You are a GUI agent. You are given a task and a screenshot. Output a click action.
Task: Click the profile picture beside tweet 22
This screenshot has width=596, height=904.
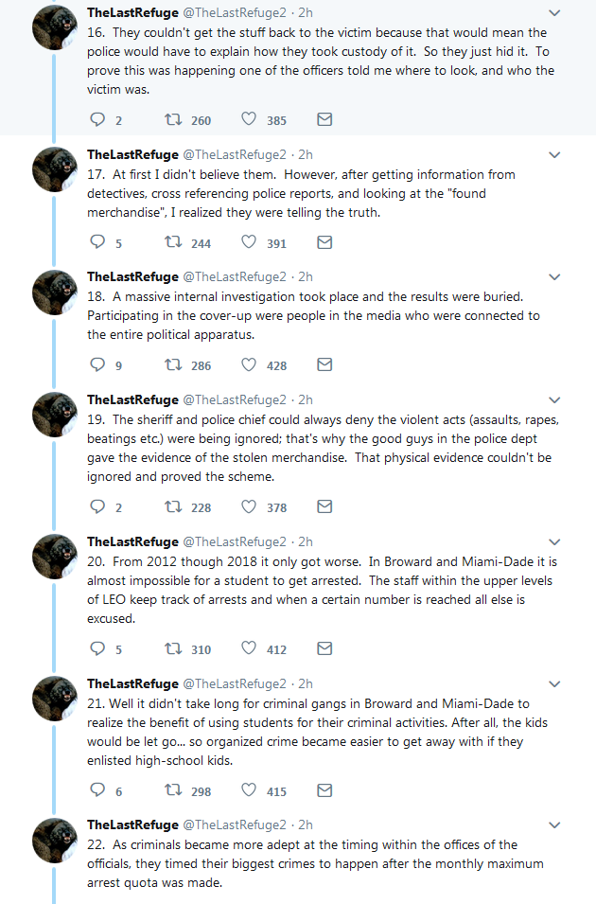pos(55,840)
